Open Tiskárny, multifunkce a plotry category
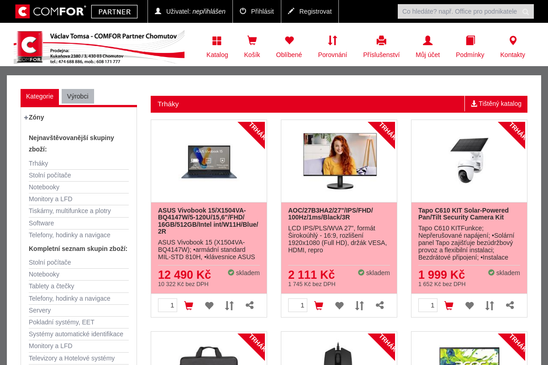Screen dimensions: 548x365 (x=70, y=211)
